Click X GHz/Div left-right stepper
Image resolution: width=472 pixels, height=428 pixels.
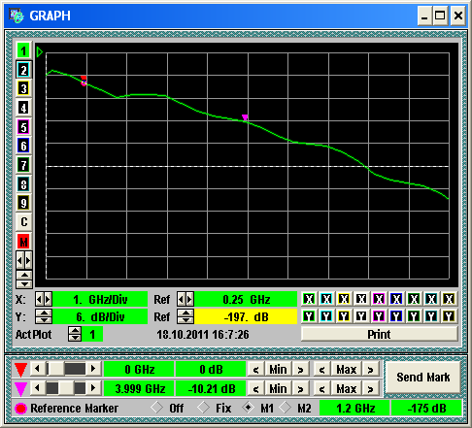(x=44, y=299)
